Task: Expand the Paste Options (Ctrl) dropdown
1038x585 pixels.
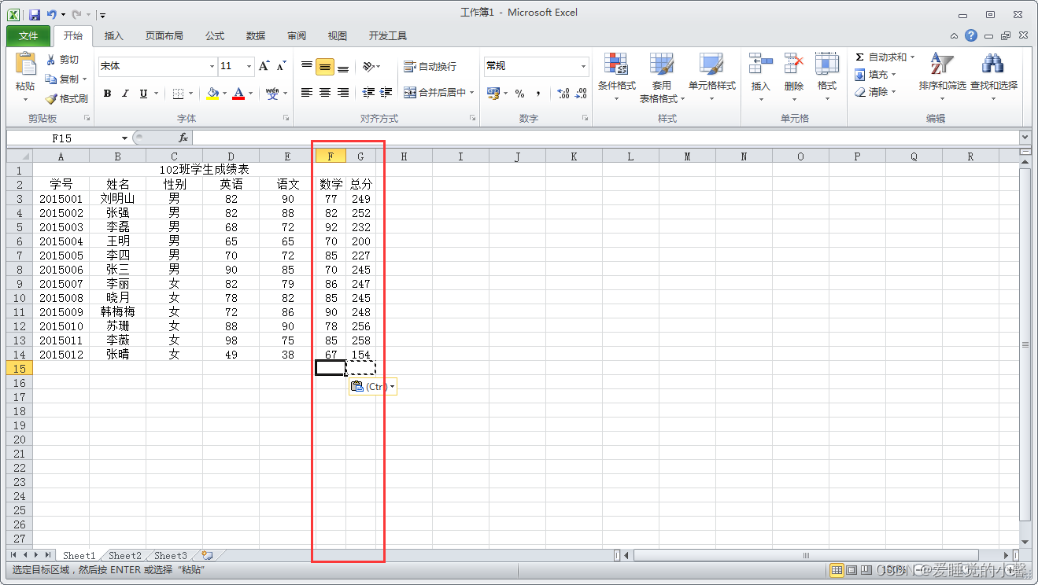Action: [x=392, y=386]
